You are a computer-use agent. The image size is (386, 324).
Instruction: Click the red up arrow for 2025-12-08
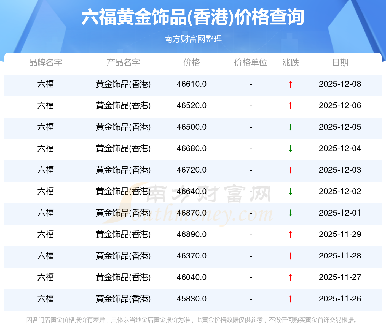(290, 84)
